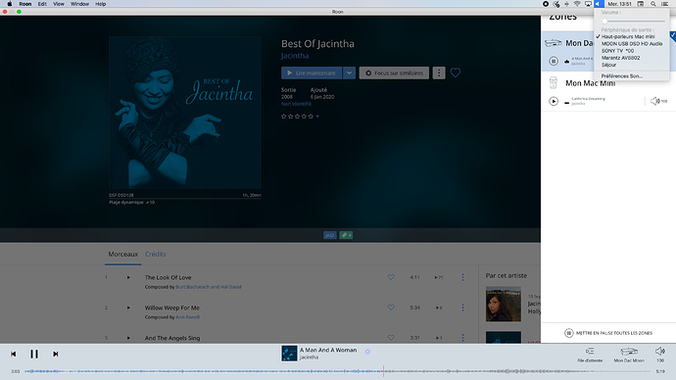
Task: Open Ann Ronell composer link
Action: click(187, 317)
